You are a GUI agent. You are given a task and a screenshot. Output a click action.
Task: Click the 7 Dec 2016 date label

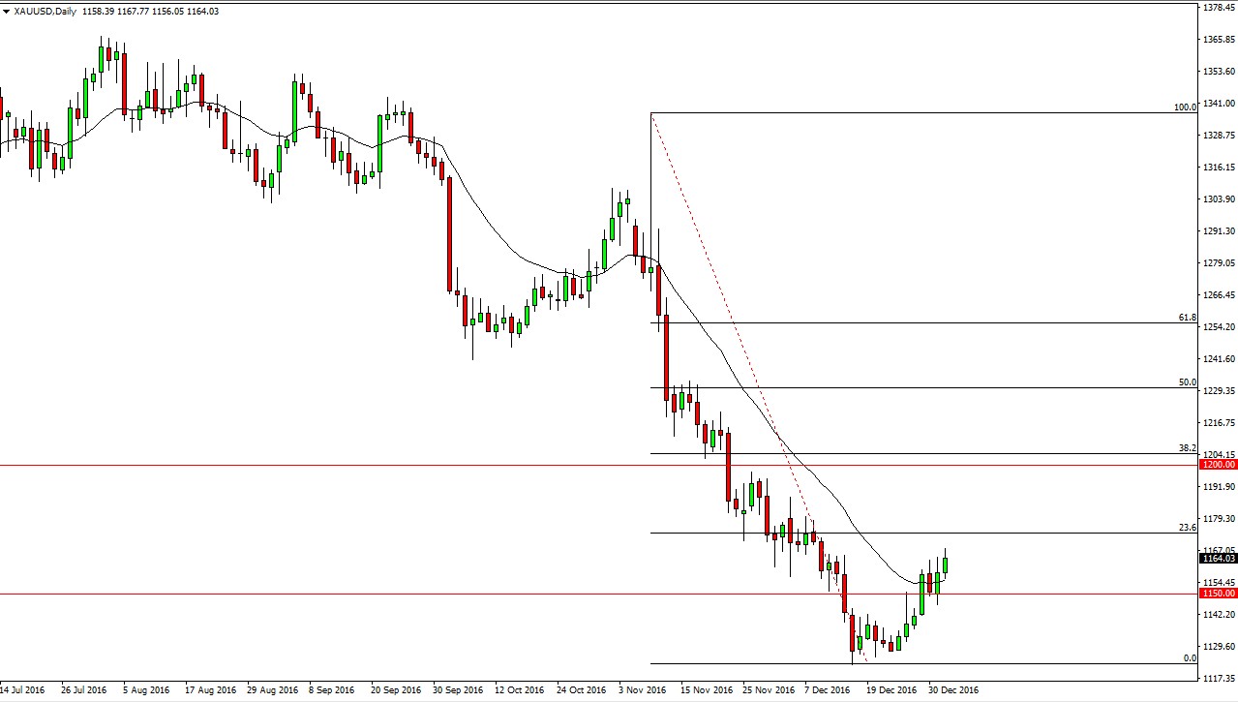828,690
